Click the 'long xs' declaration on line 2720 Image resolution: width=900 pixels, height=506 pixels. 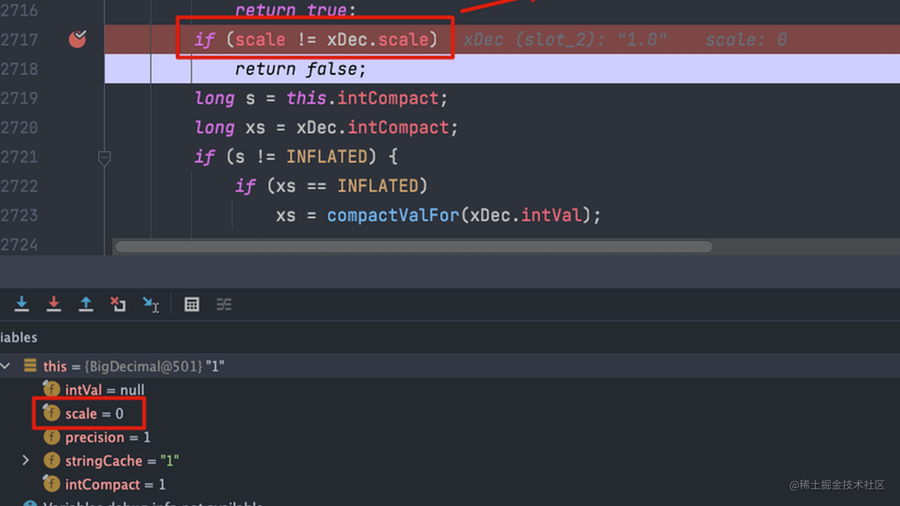230,127
